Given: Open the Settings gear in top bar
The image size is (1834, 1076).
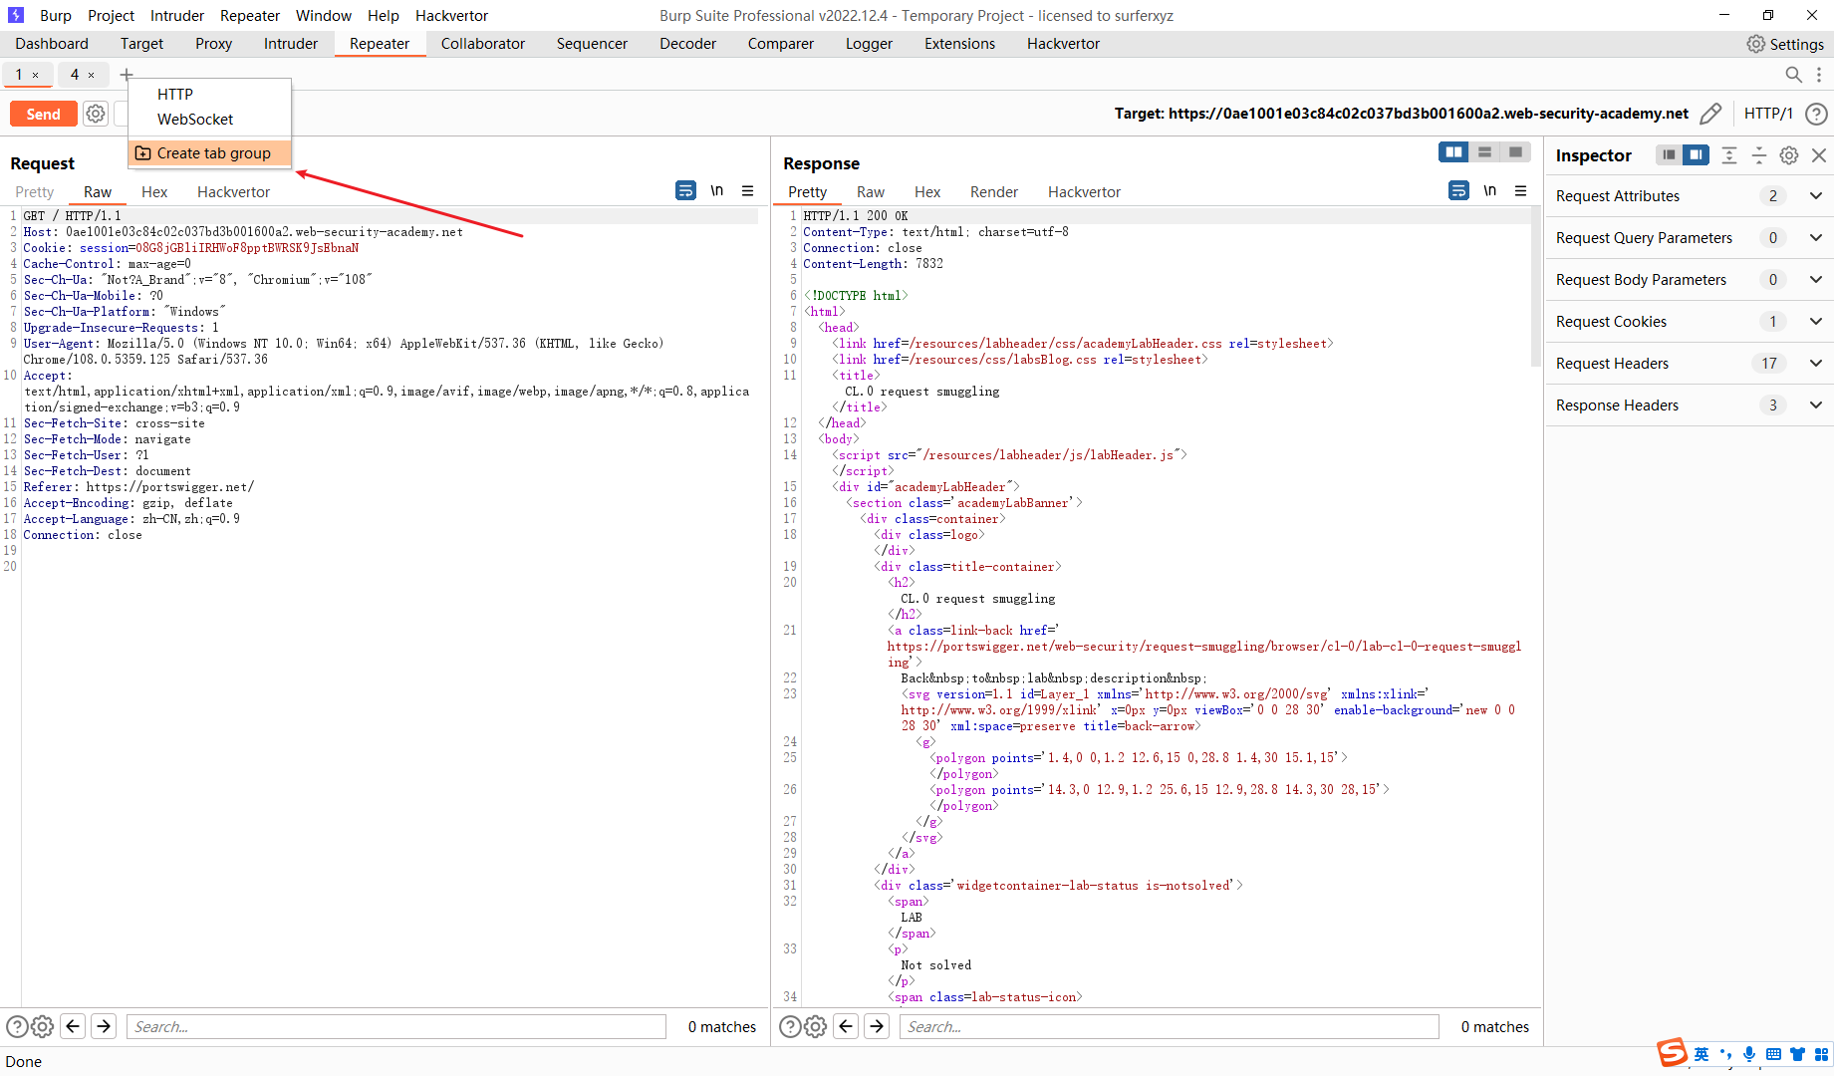Looking at the screenshot, I should [1756, 44].
